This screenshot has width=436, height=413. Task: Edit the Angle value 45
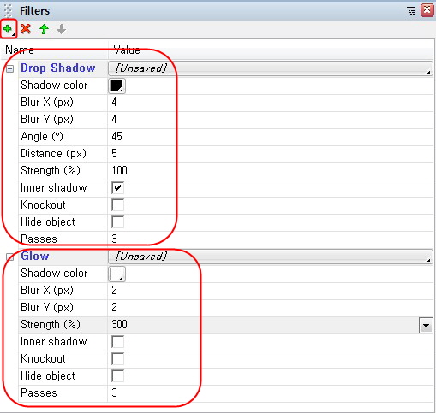pos(116,137)
